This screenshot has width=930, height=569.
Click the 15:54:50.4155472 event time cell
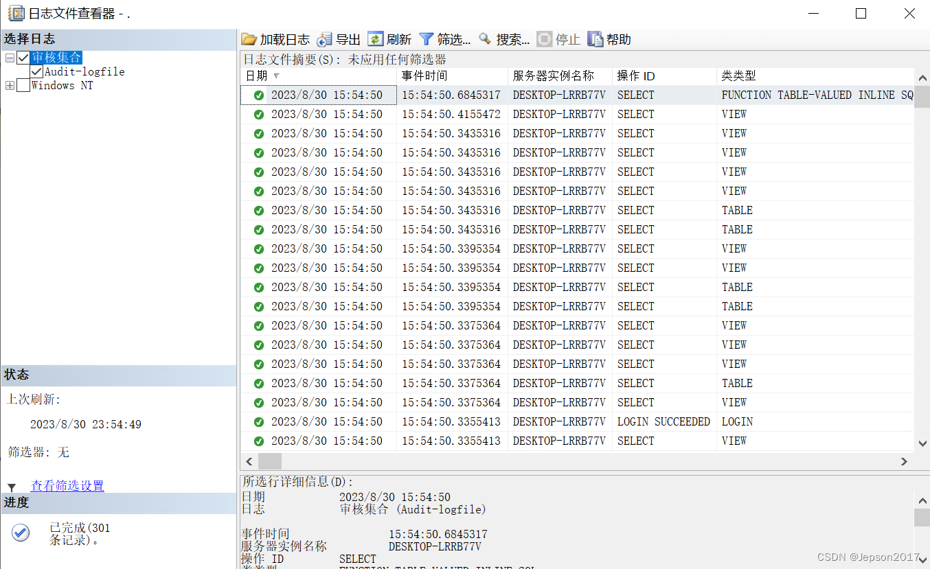click(x=452, y=115)
